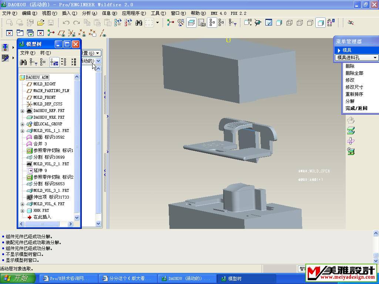The height and width of the screenshot is (284, 379).
Task: Click 修改尺寸 in menu manager
Action: pos(354,87)
